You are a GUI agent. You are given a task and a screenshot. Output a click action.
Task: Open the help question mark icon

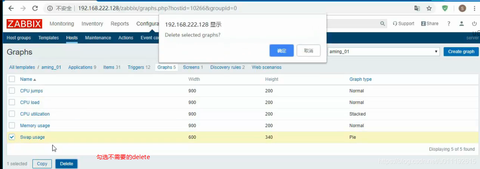(x=449, y=24)
